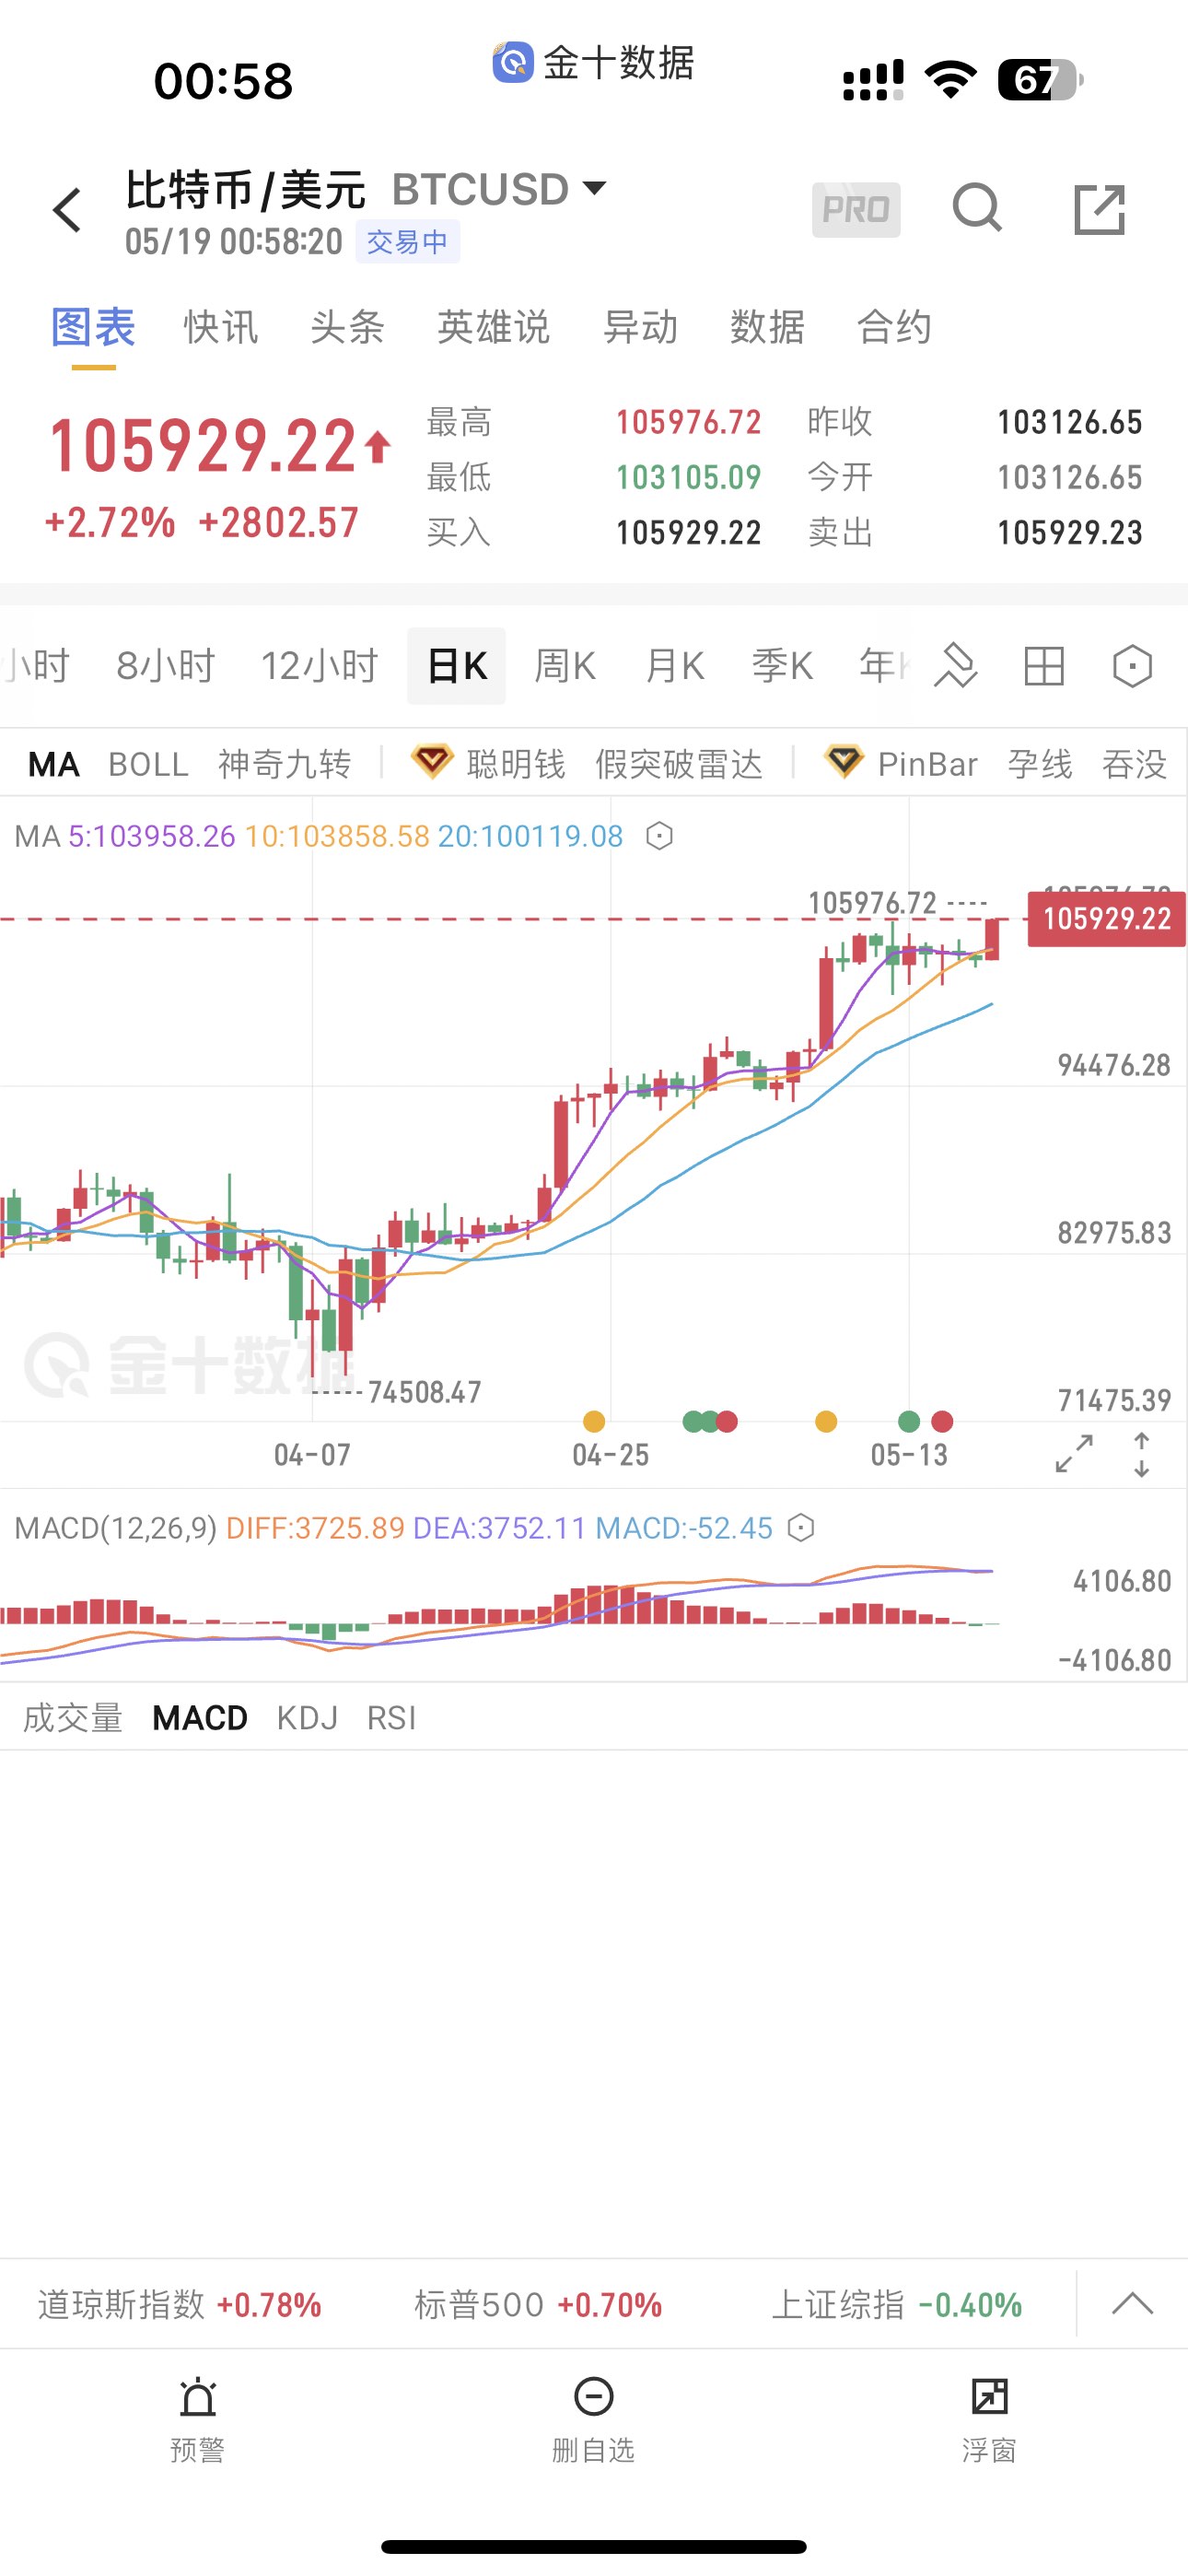Open the PRO badge
The height and width of the screenshot is (2576, 1188).
pyautogui.click(x=856, y=209)
